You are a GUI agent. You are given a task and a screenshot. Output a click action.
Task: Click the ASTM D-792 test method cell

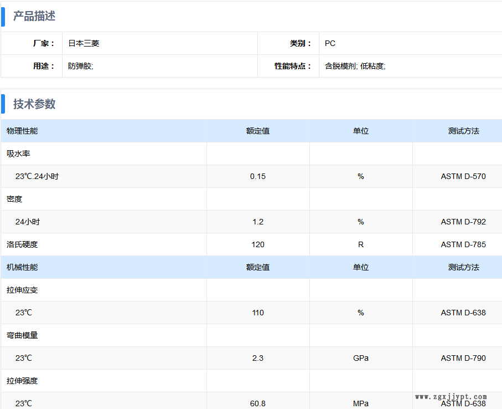pos(463,222)
